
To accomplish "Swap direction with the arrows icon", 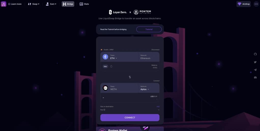I will 130,77.
